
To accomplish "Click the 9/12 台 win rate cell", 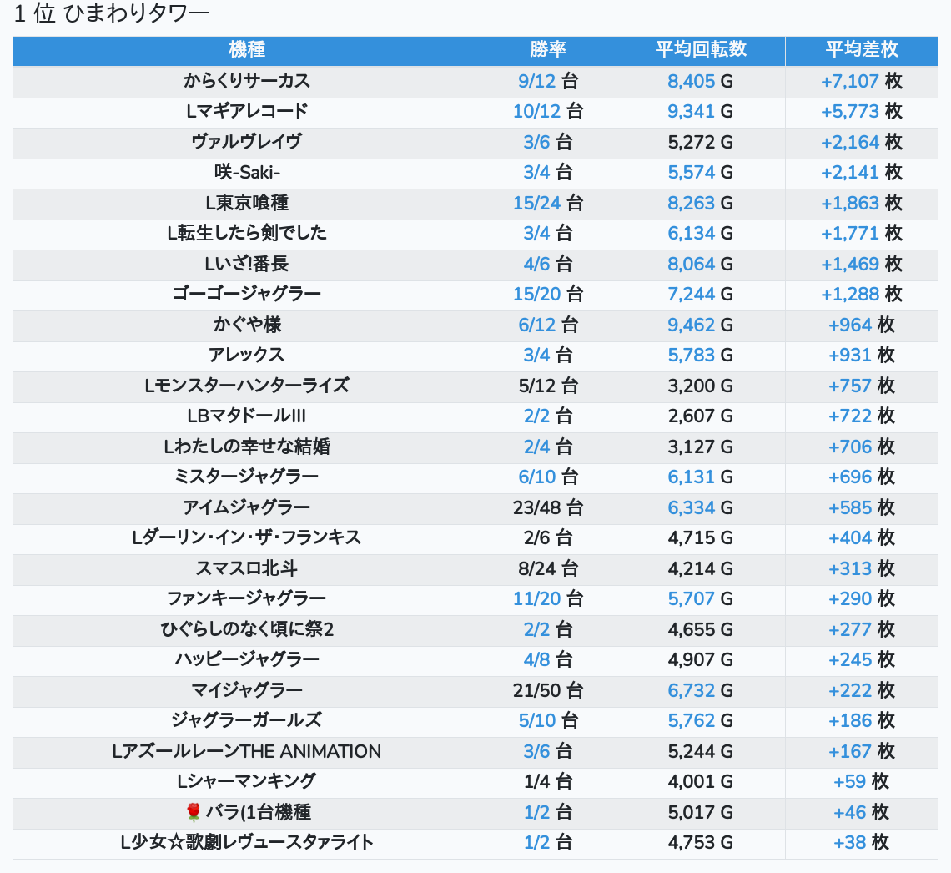I will click(548, 81).
